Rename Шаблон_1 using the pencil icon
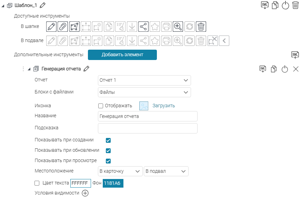 pos(43,6)
